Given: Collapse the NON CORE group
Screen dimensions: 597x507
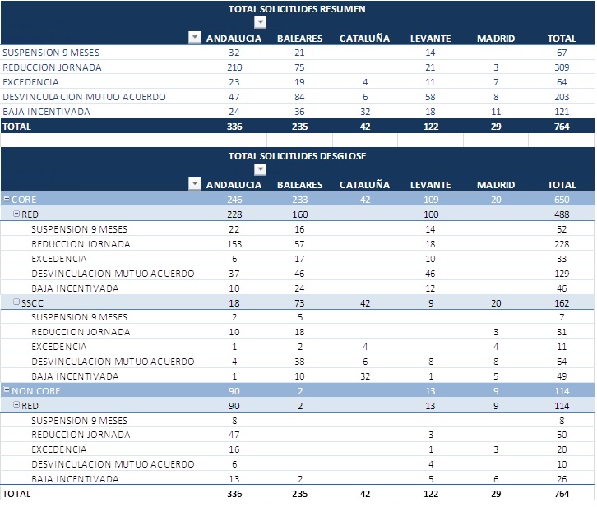Looking at the screenshot, I should [7, 389].
